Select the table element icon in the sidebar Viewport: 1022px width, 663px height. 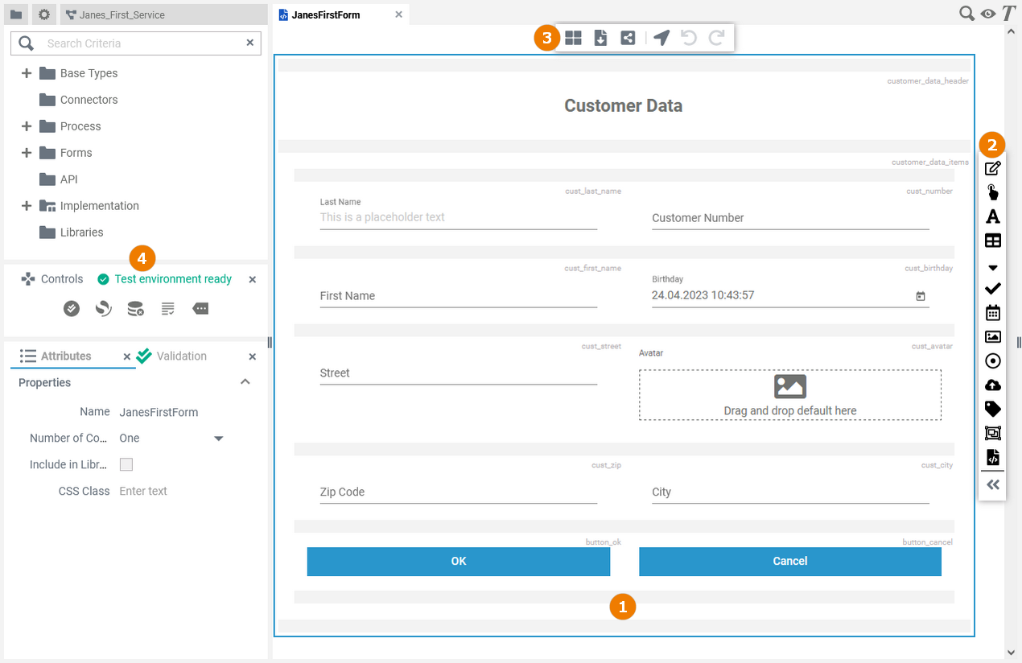(x=993, y=241)
